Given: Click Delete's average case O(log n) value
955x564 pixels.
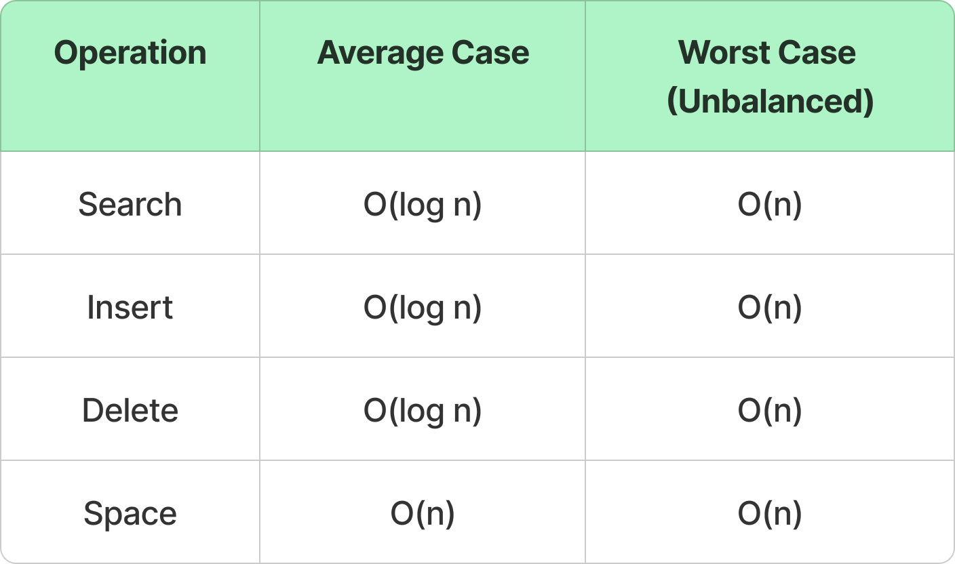Looking at the screenshot, I should coord(423,411).
